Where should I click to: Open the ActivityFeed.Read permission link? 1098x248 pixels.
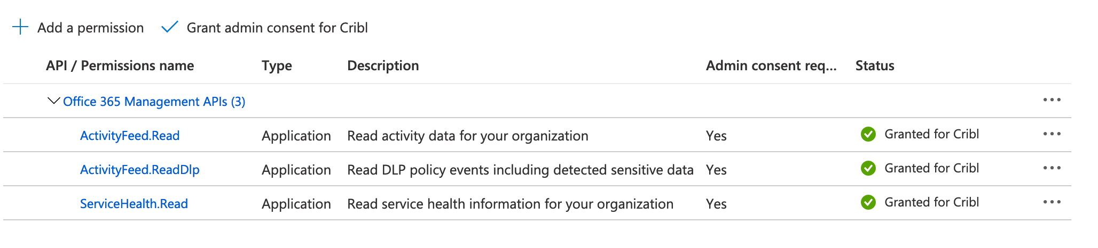click(x=130, y=136)
